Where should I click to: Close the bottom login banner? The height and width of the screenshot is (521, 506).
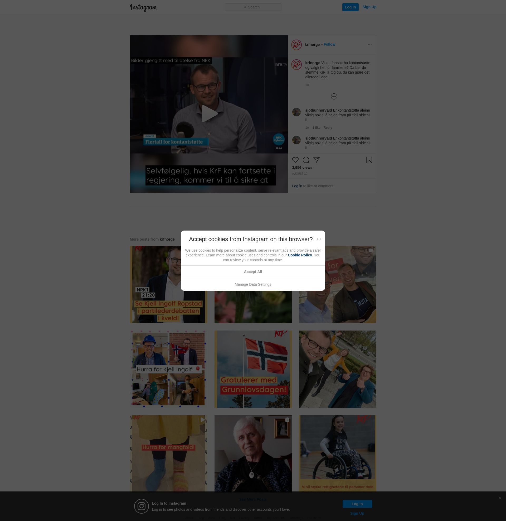tap(500, 498)
